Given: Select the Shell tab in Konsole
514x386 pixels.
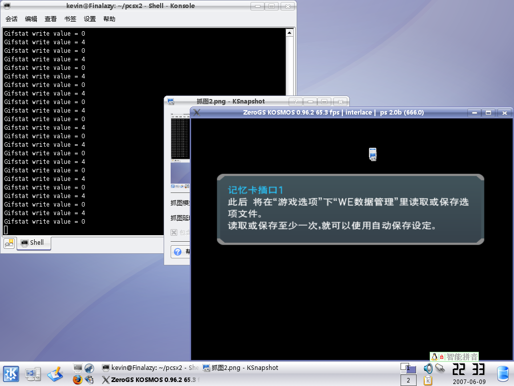Looking at the screenshot, I should (34, 243).
